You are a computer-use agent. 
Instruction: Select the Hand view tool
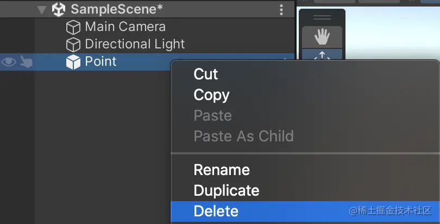coord(322,36)
